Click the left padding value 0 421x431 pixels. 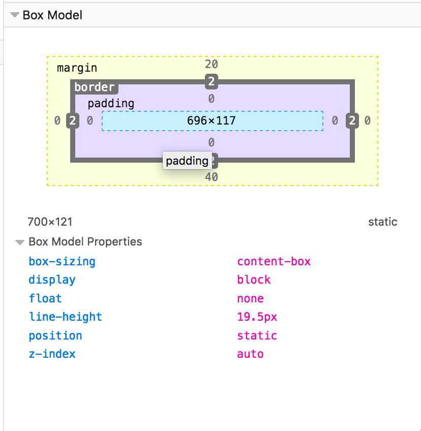tap(90, 120)
